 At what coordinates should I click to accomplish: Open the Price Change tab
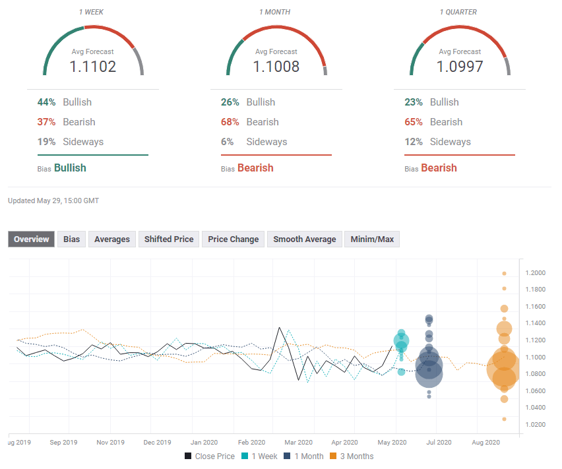[233, 239]
